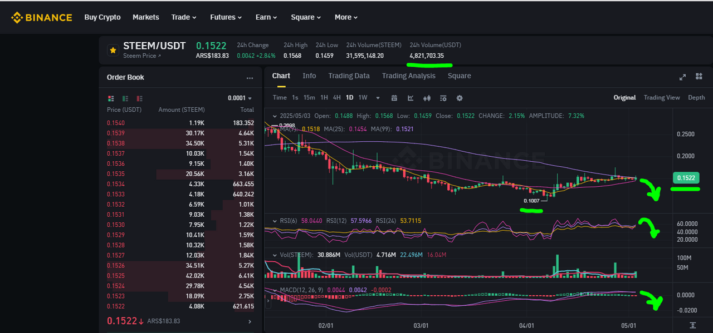This screenshot has width=713, height=333.
Task: Open the chart layout grid icon
Action: 699,76
